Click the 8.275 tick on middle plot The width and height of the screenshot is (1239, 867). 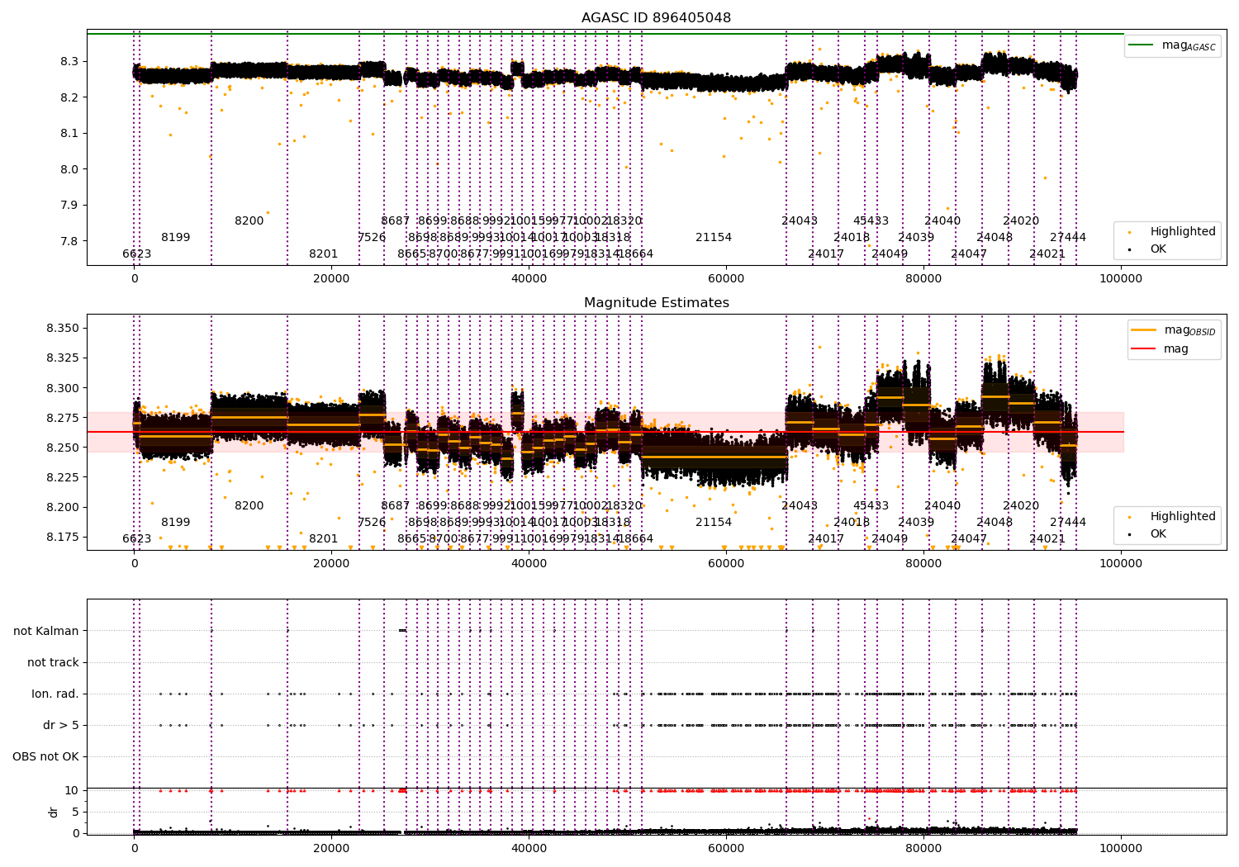[x=62, y=418]
